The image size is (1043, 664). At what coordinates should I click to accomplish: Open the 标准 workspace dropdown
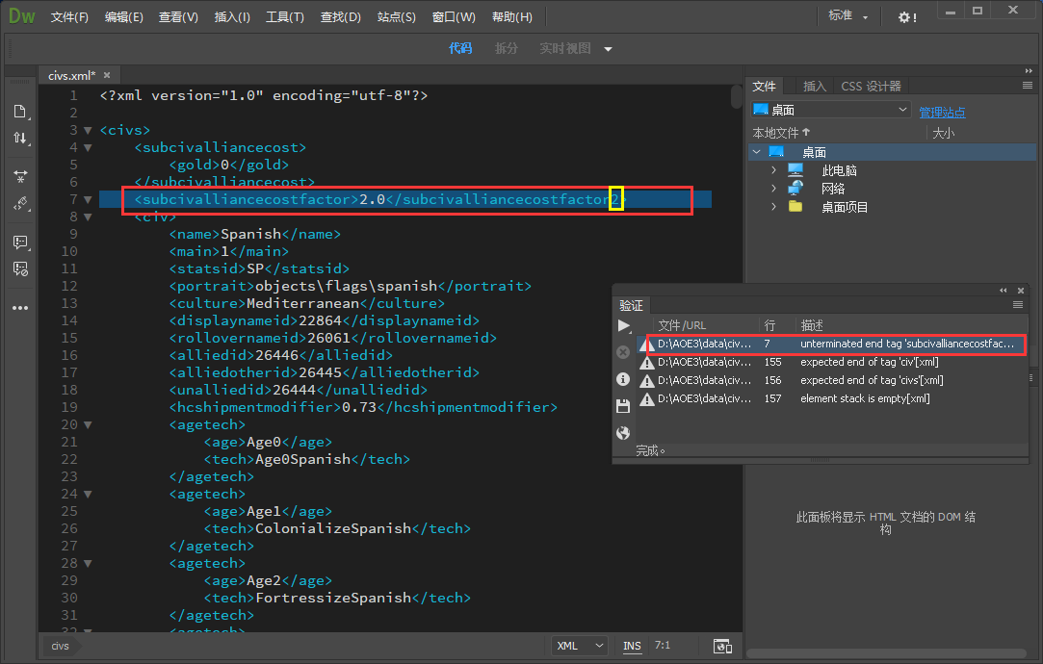click(847, 16)
